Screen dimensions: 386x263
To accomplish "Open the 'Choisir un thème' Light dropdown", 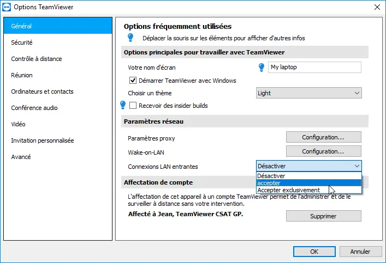I will coord(308,93).
